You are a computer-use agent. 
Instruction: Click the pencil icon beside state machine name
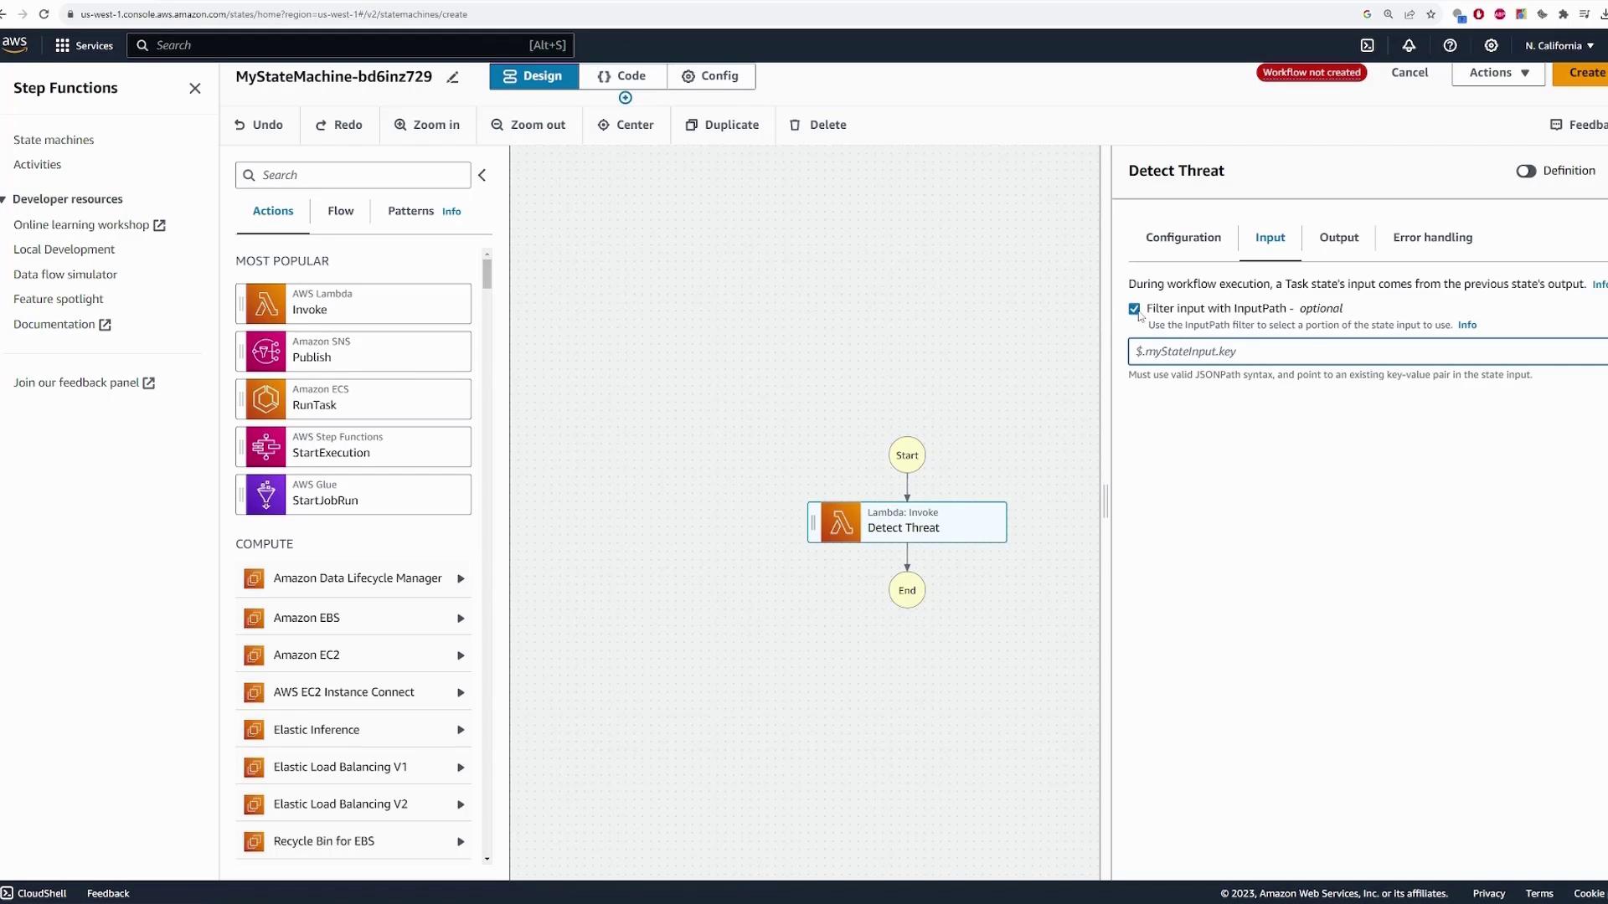[452, 77]
